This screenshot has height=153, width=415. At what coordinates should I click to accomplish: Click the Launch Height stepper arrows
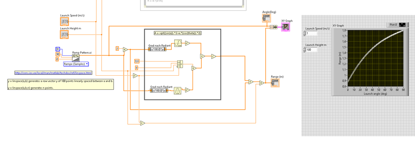[304, 50]
